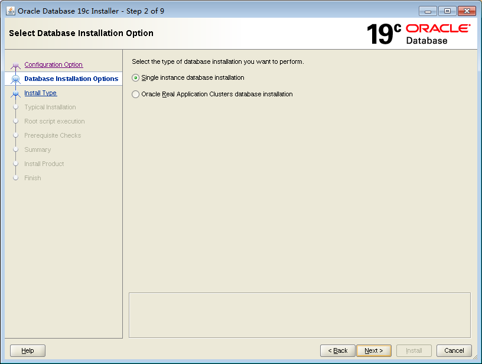Click the arrow marker beside Configuration Option

(x=15, y=64)
